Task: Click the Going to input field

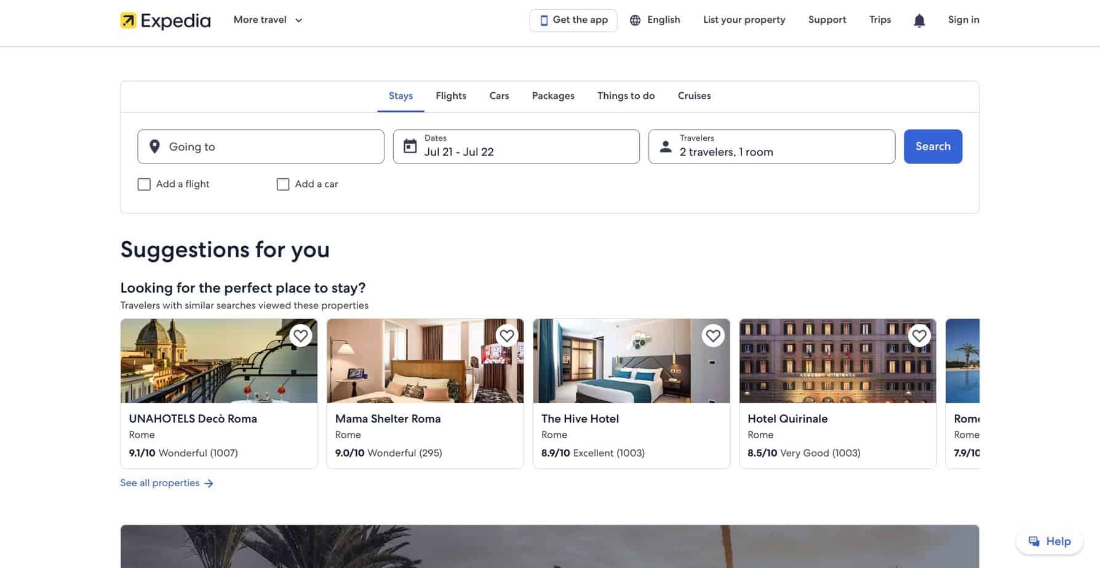Action: click(261, 146)
